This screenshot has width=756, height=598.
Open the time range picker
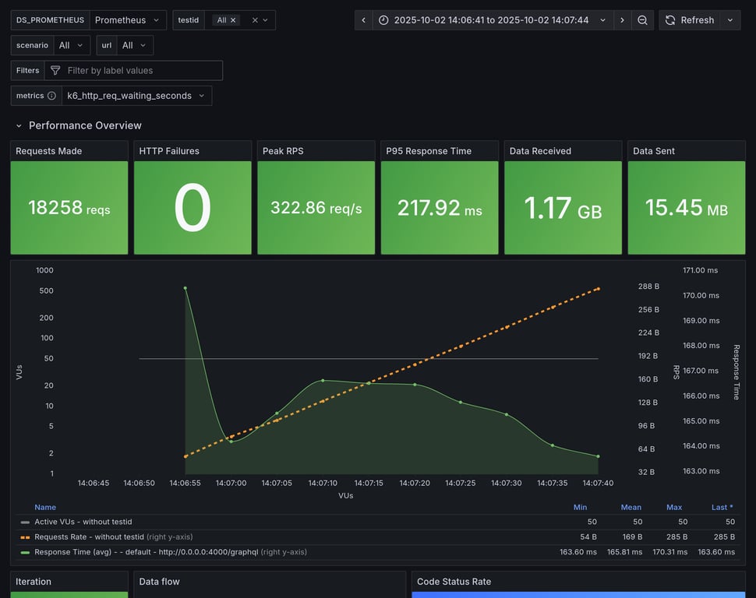tap(493, 20)
